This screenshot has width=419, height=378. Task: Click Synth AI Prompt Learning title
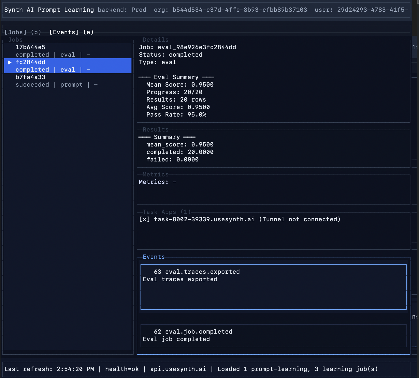(x=49, y=10)
